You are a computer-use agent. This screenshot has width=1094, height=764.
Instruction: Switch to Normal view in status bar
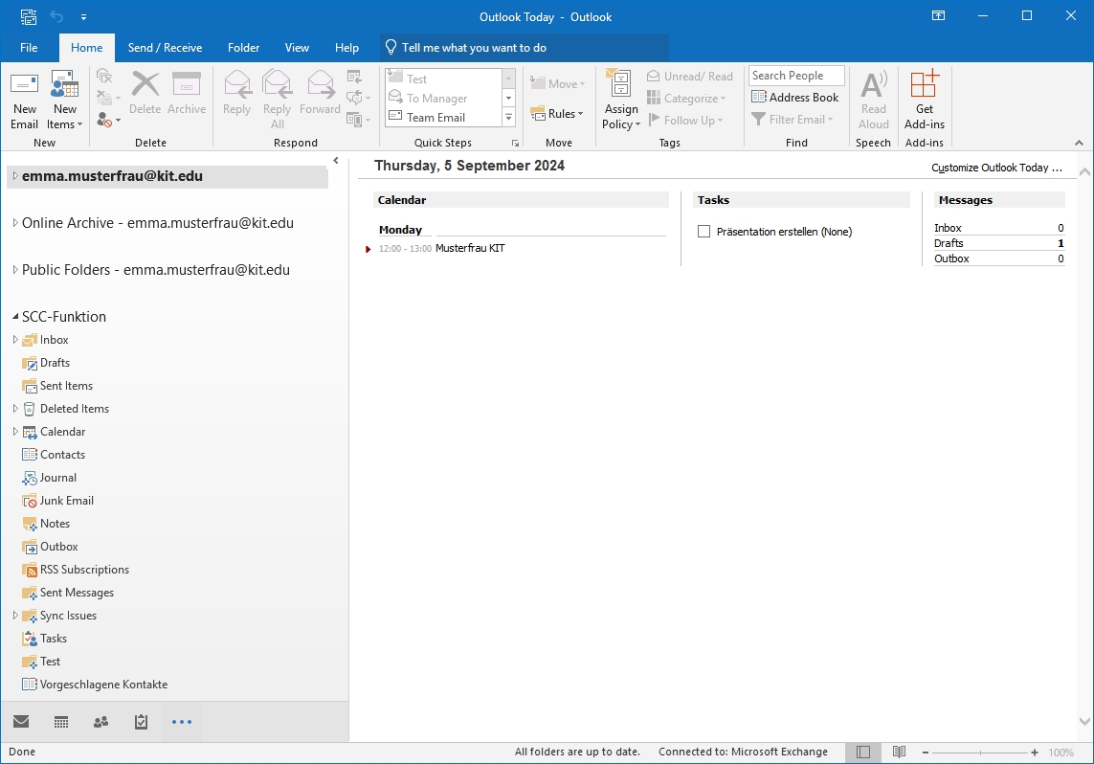pos(863,753)
